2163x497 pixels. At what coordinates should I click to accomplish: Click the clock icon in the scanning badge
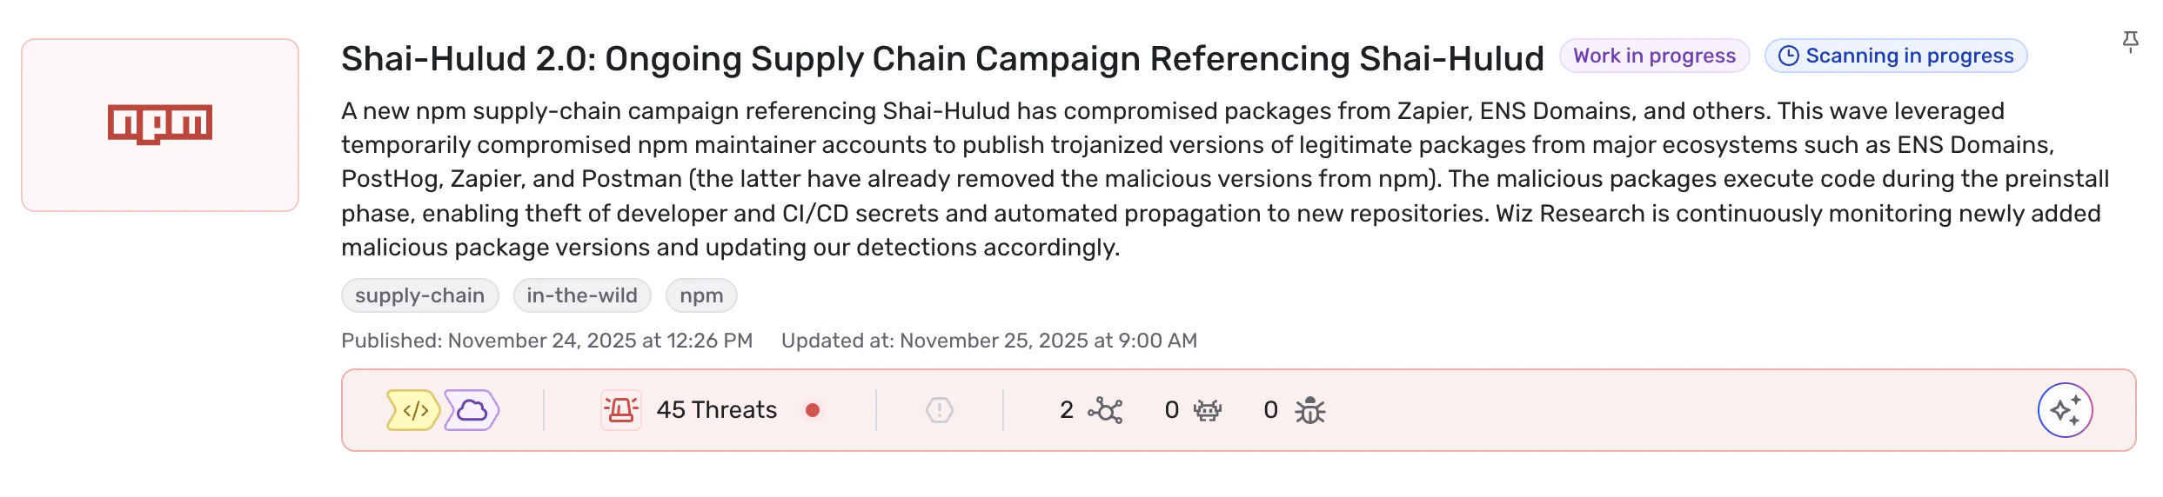pyautogui.click(x=1788, y=56)
